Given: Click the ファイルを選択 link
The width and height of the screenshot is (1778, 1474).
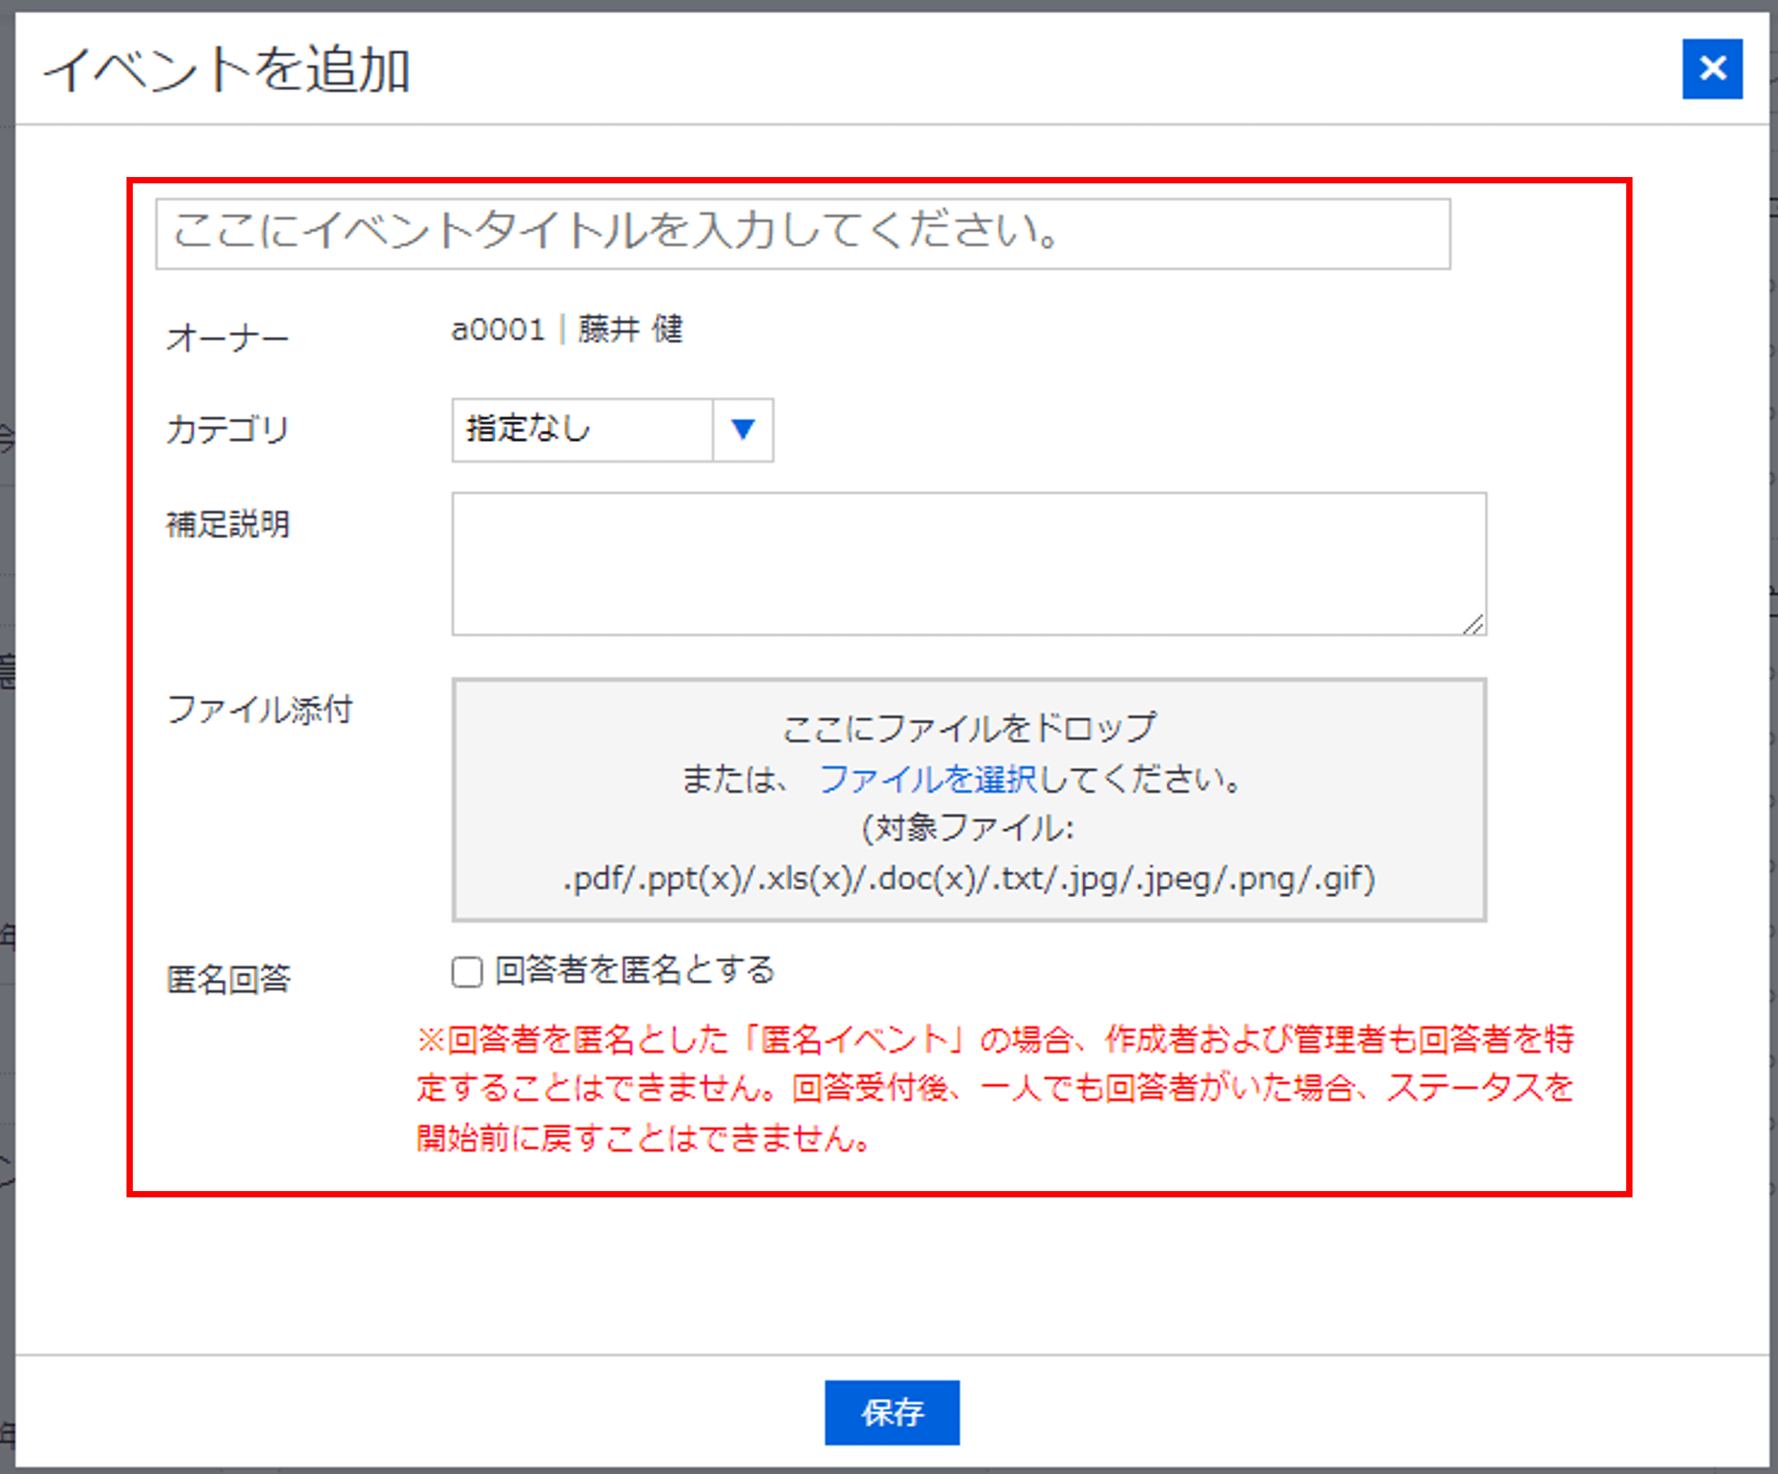Looking at the screenshot, I should click(928, 779).
